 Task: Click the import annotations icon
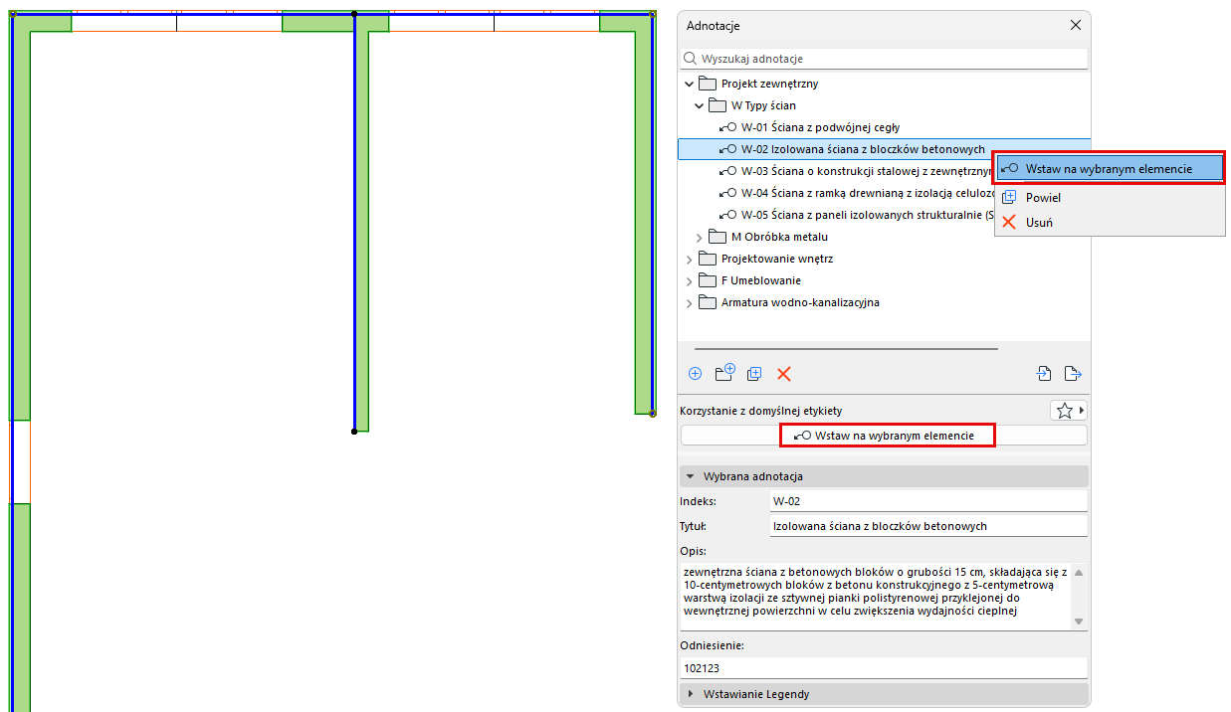click(1044, 374)
